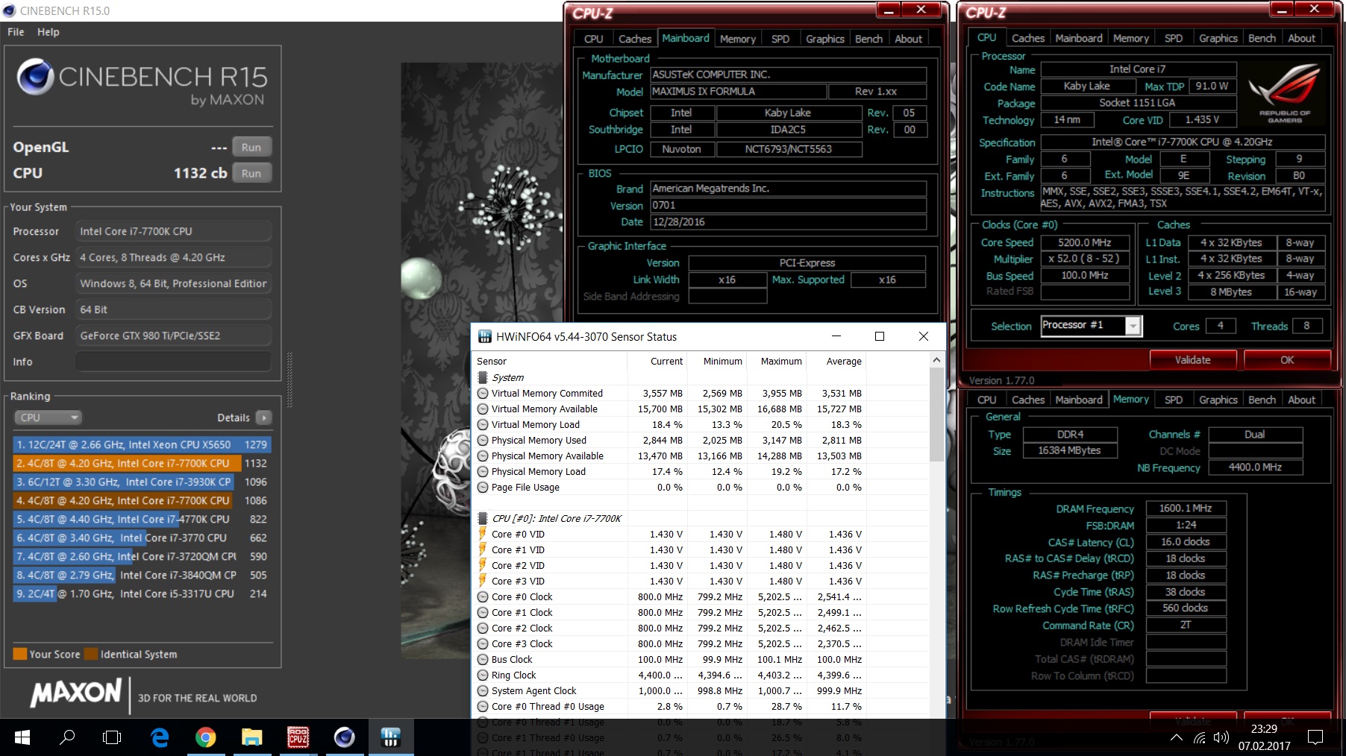
Task: Select the Core #3 Clock sensor row
Action: click(670, 644)
